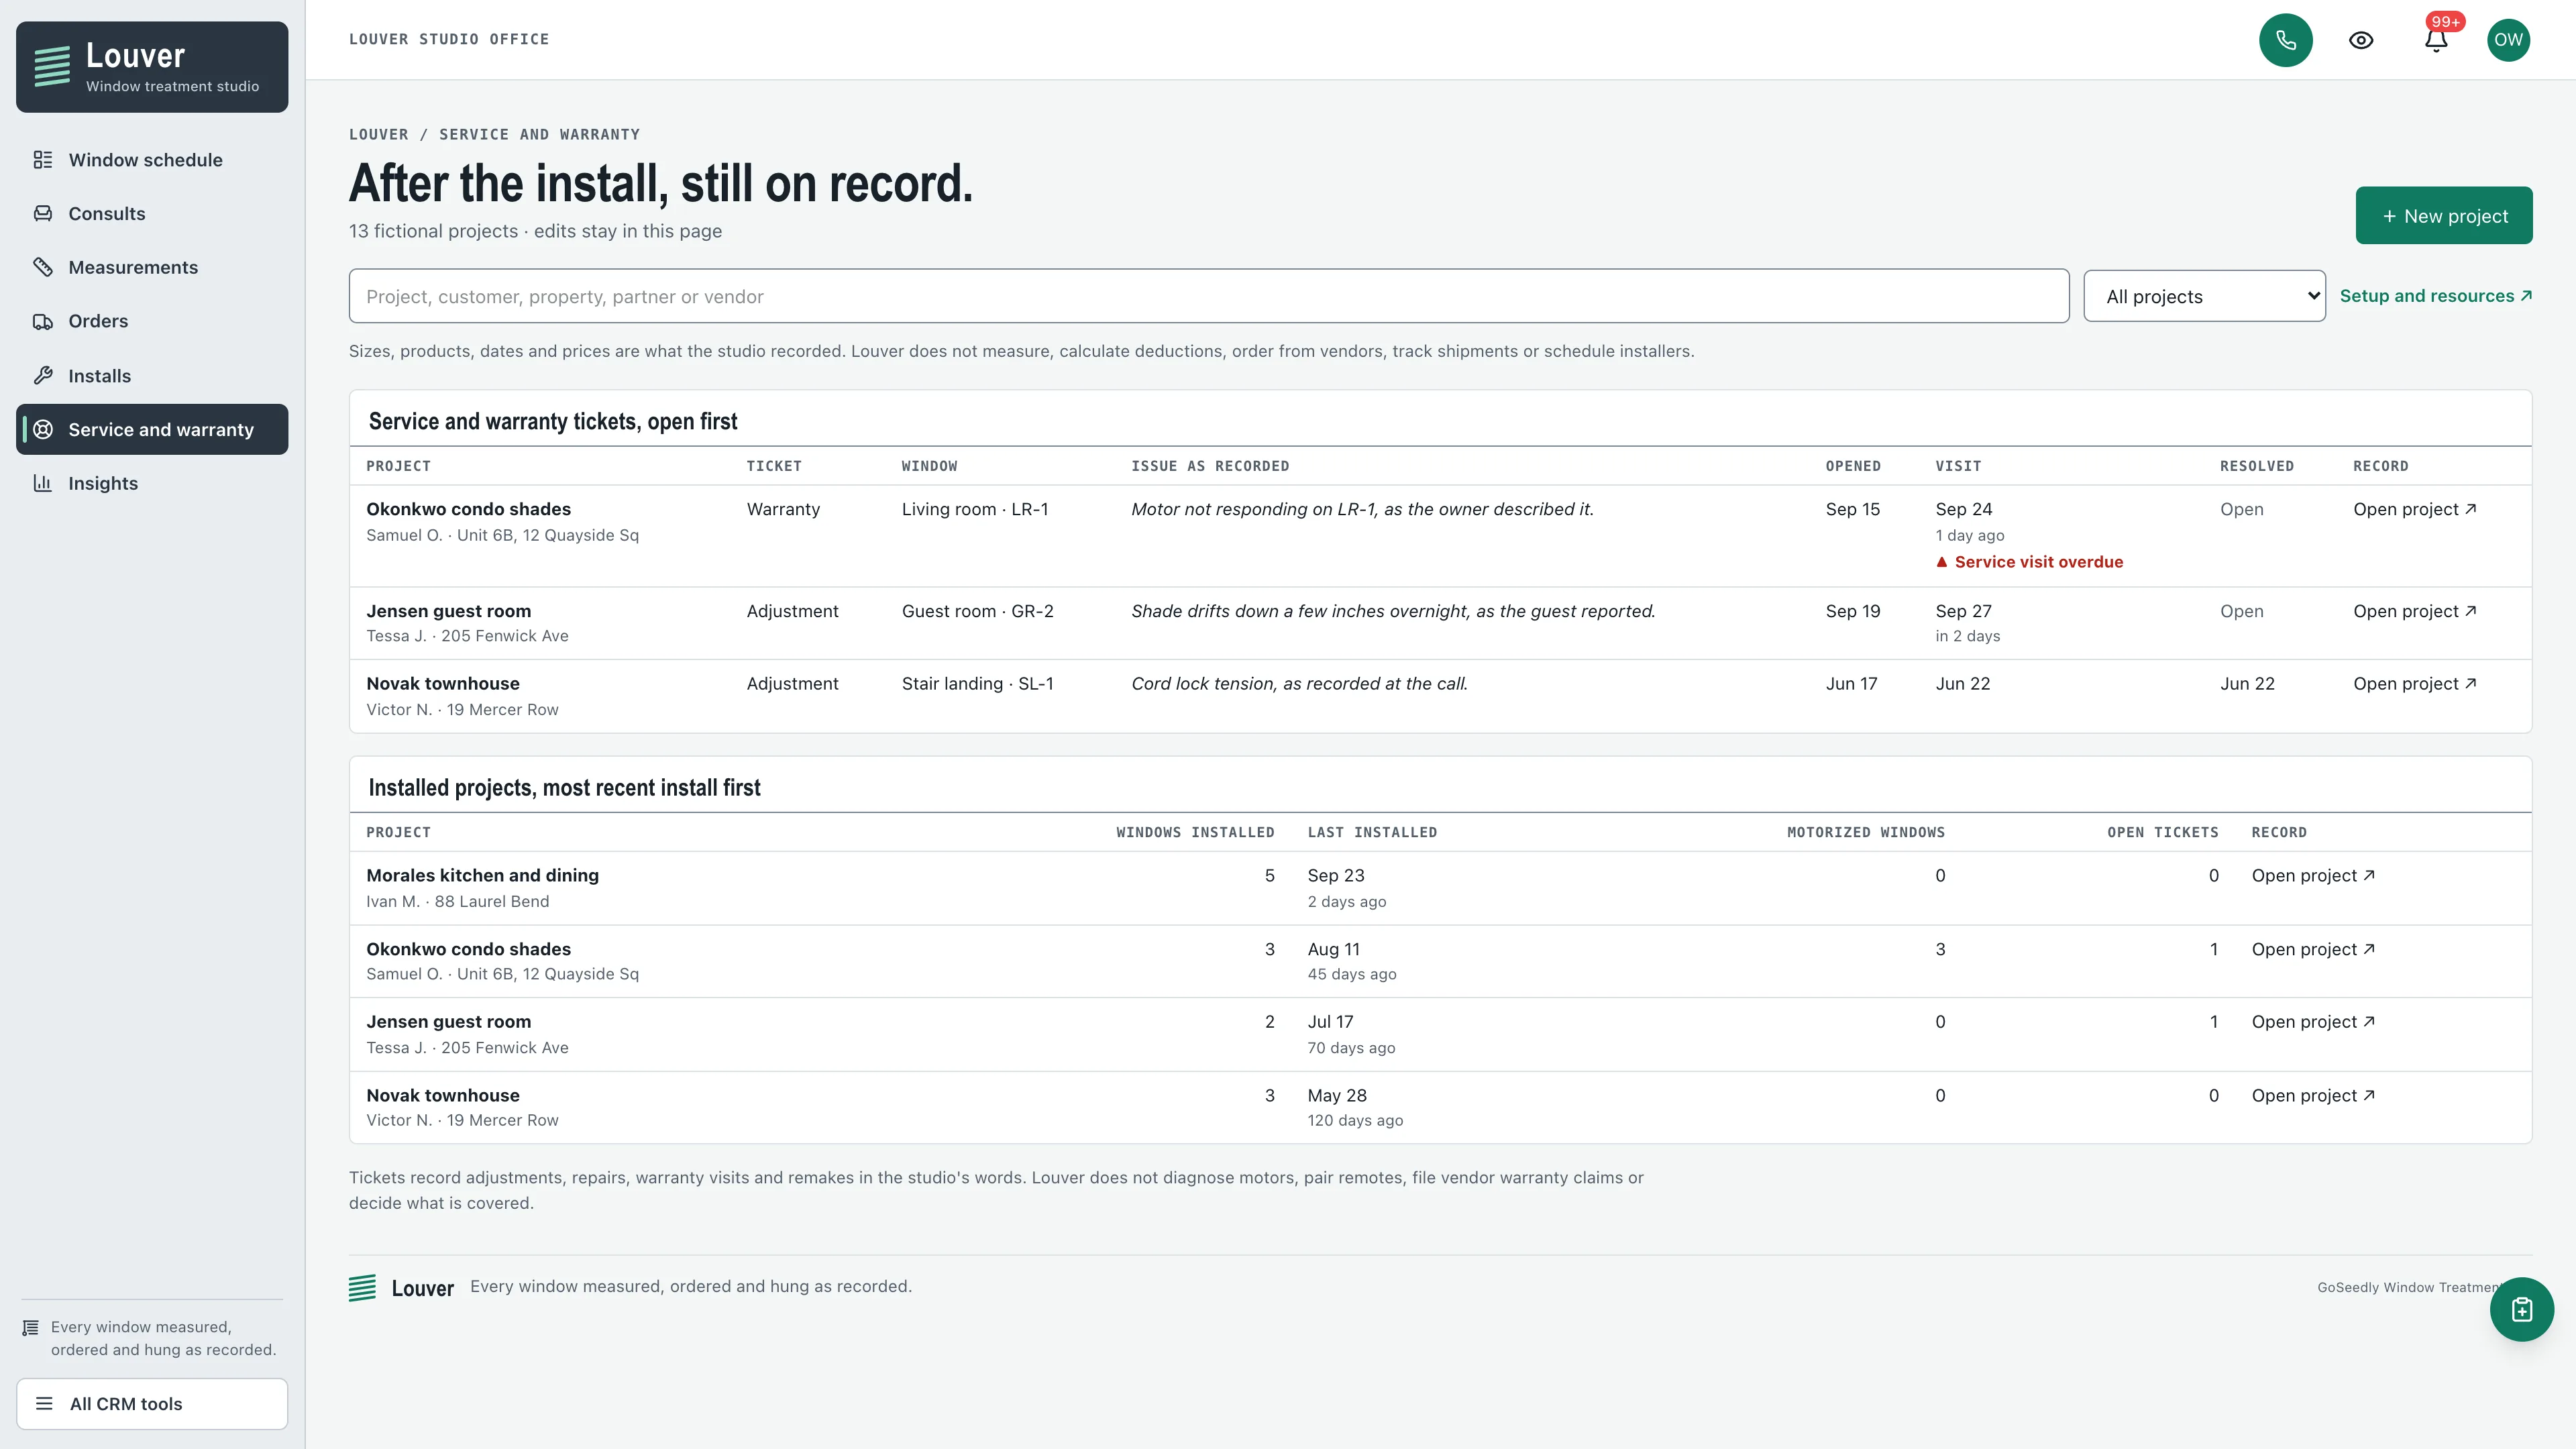Viewport: 2576px width, 1449px height.
Task: Click the Orders truck icon
Action: point(43,321)
